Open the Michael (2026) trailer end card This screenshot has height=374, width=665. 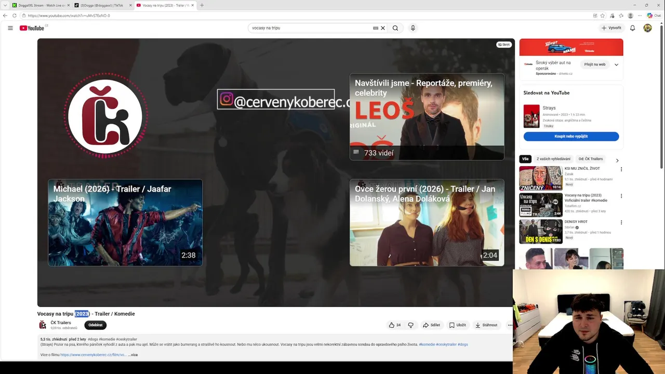click(x=125, y=223)
